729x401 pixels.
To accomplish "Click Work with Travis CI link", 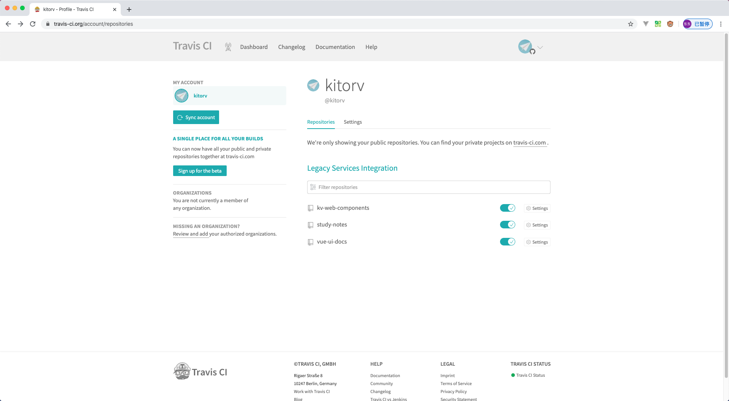I will coord(312,392).
